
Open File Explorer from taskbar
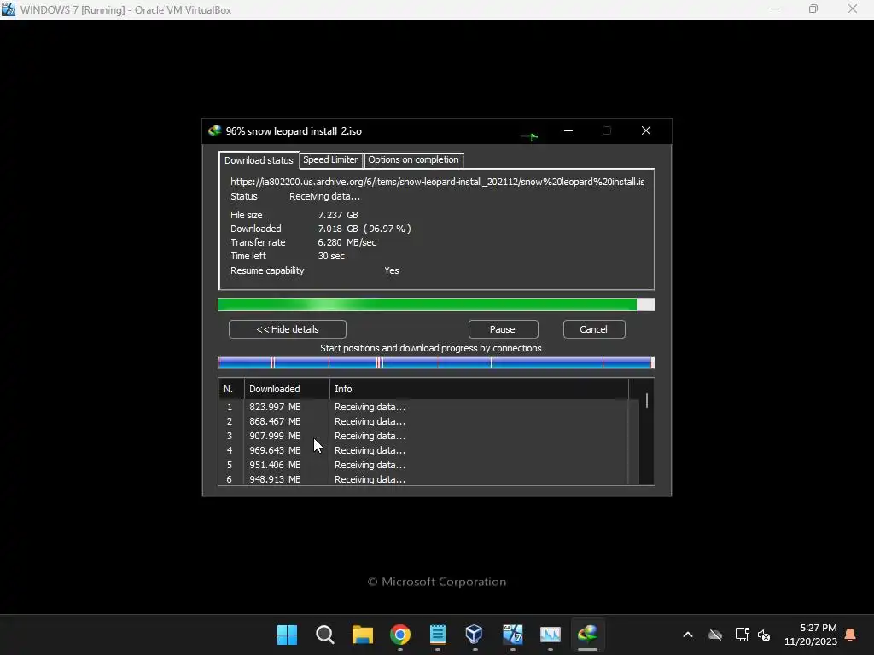[x=362, y=635]
